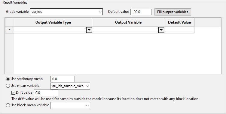Click the Fill output variables button
226x114 pixels.
[173, 12]
